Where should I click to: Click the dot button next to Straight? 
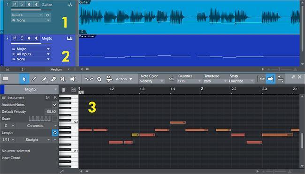click(55, 140)
